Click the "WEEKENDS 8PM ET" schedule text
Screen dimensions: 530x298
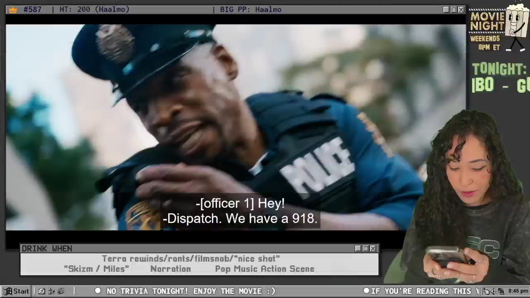coord(485,43)
